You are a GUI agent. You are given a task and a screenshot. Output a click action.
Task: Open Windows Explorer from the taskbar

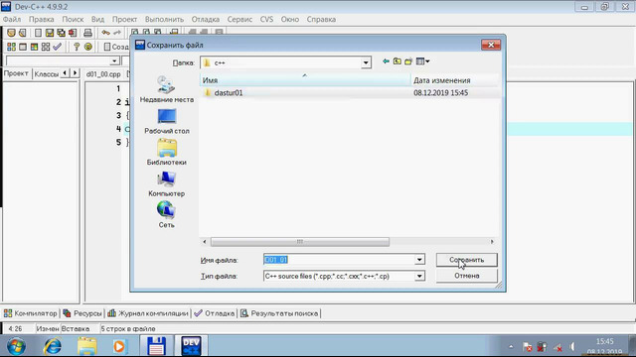[86, 346]
